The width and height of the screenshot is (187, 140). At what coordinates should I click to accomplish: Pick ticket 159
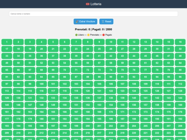(x=169, y=105)
